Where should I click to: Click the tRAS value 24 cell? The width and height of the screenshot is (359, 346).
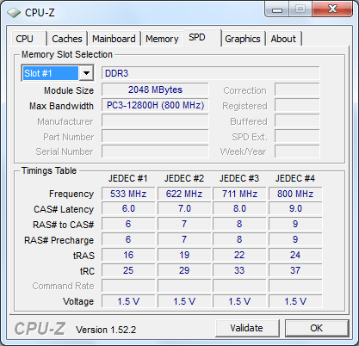click(x=295, y=255)
